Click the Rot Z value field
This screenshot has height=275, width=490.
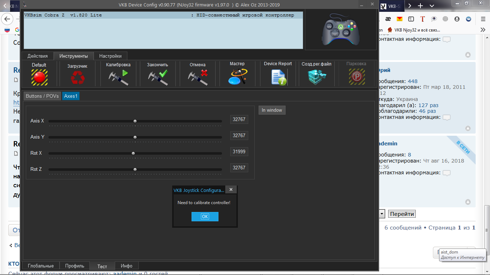click(x=239, y=168)
